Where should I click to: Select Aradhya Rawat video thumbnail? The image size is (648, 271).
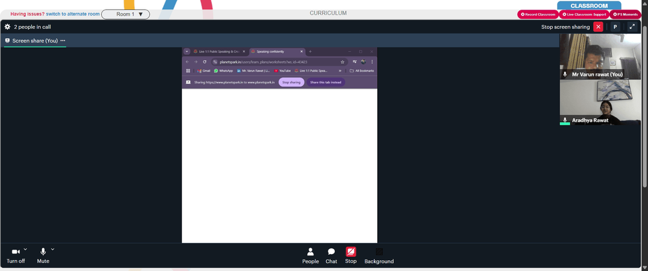click(600, 103)
